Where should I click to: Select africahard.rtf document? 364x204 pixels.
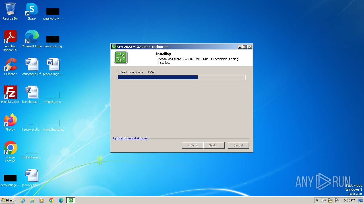click(32, 67)
